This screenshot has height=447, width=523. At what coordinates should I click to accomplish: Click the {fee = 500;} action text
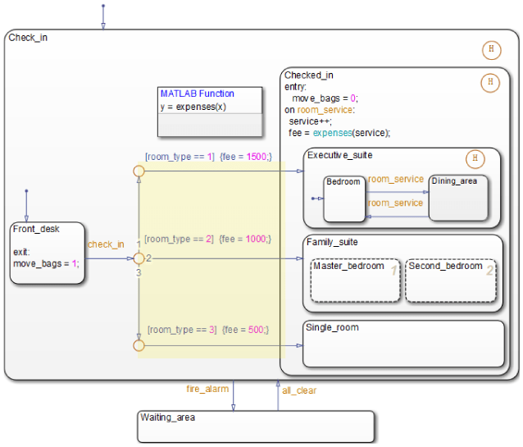click(245, 330)
